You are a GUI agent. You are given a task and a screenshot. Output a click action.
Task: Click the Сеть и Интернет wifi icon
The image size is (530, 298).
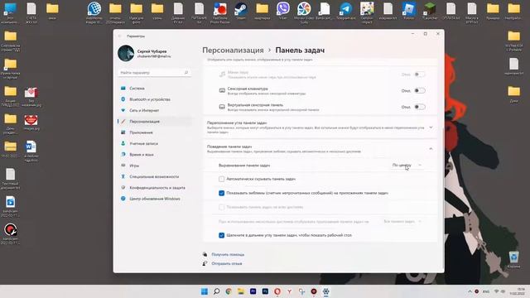(123, 110)
